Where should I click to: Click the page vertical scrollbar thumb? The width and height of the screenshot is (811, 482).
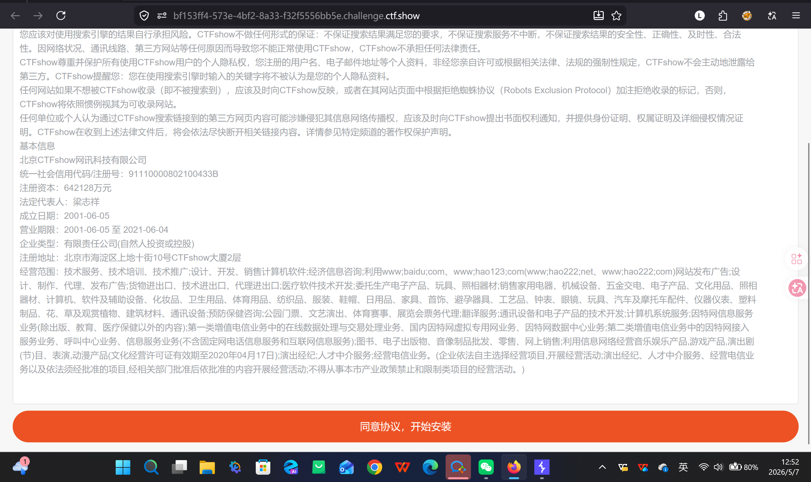coord(808,293)
